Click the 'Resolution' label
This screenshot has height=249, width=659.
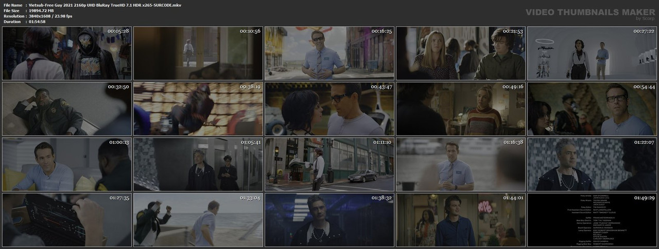click(x=13, y=16)
